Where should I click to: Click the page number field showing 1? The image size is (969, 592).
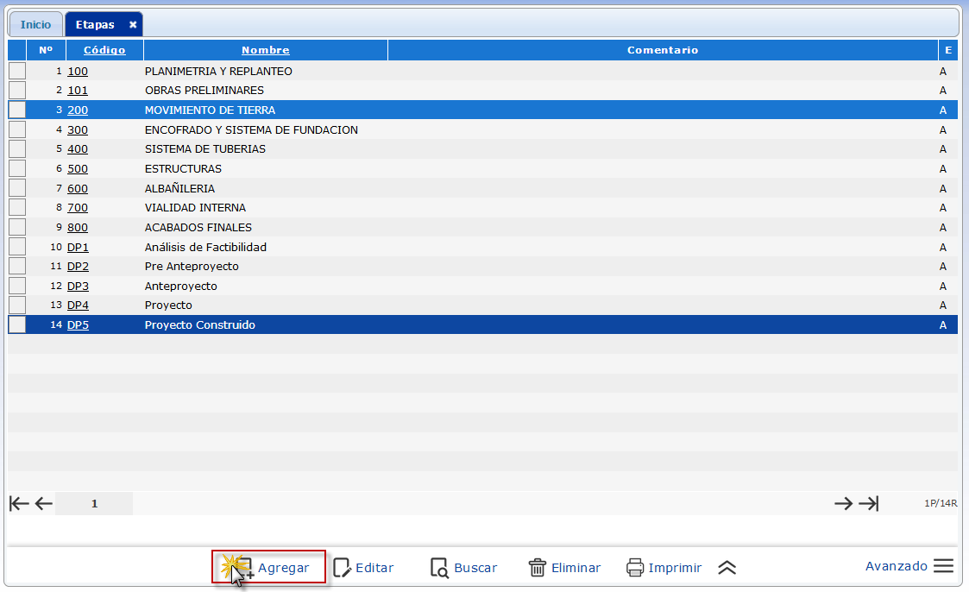click(x=94, y=504)
